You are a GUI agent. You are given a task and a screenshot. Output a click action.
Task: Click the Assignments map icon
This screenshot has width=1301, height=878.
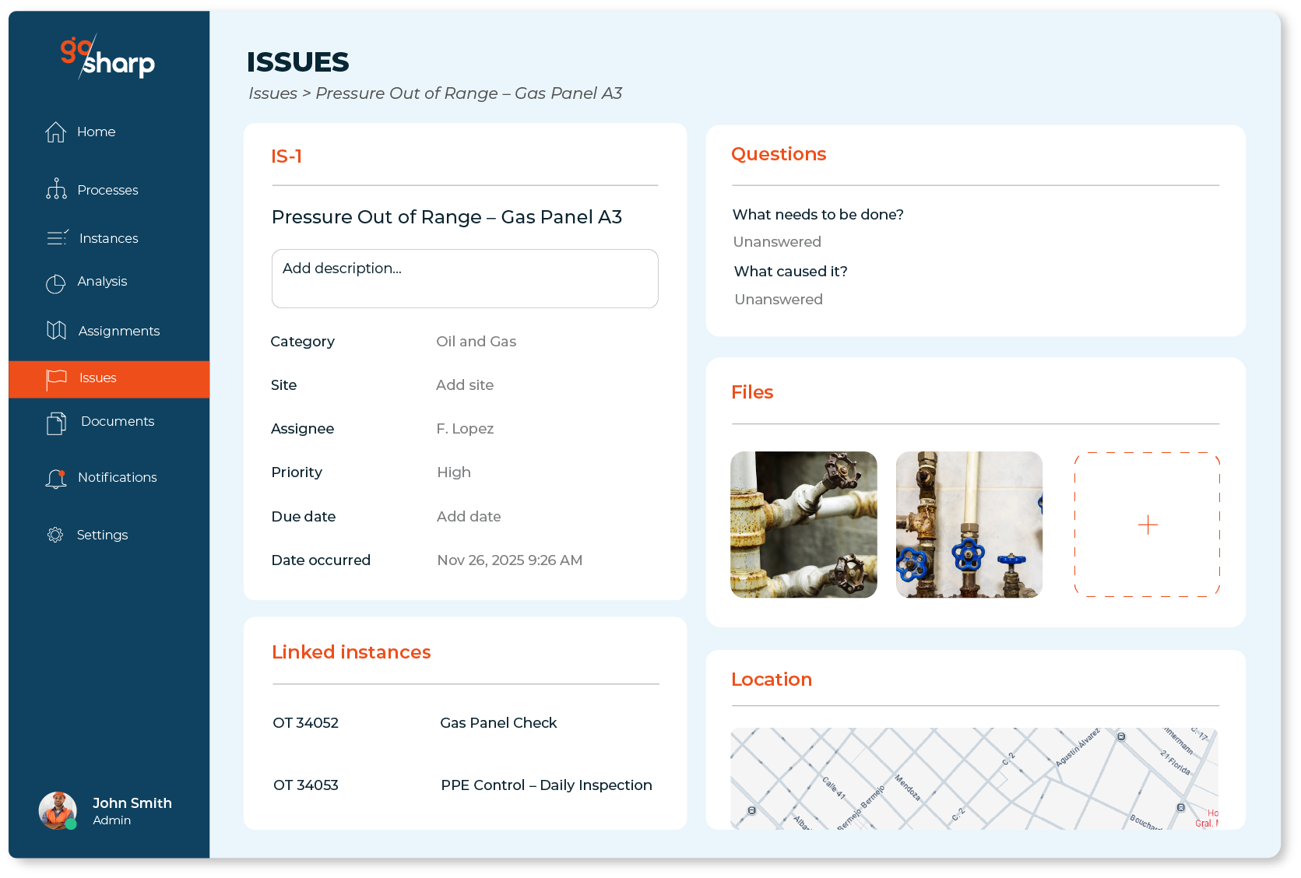(56, 330)
